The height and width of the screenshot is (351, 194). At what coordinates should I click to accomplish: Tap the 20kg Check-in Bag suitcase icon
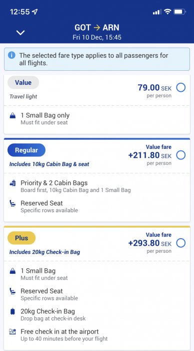12,311
